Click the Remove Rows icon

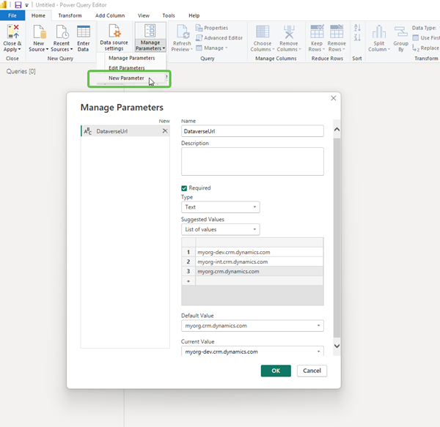click(x=337, y=31)
